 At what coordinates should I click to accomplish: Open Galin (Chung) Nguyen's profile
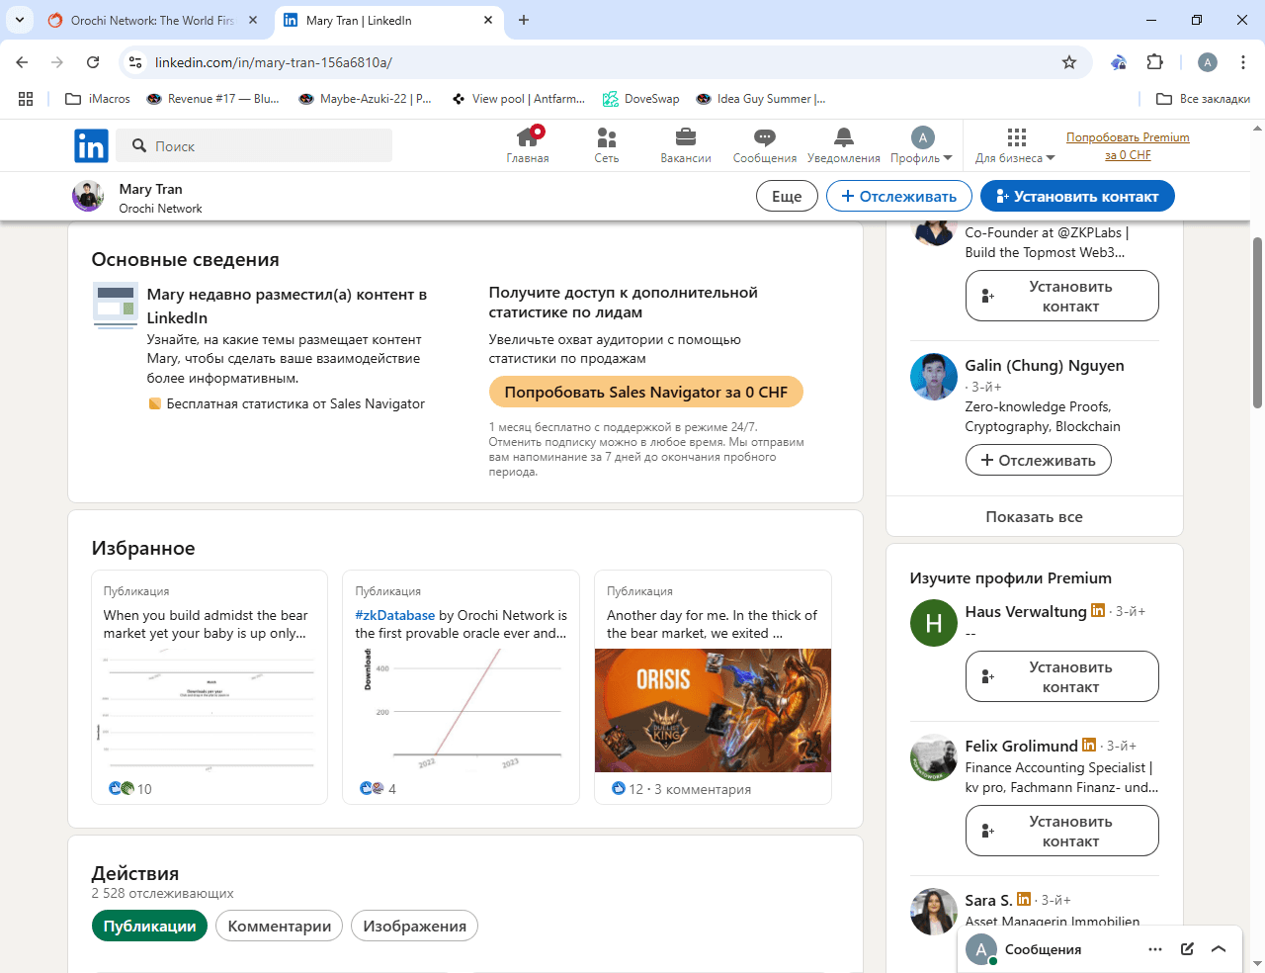coord(1045,365)
